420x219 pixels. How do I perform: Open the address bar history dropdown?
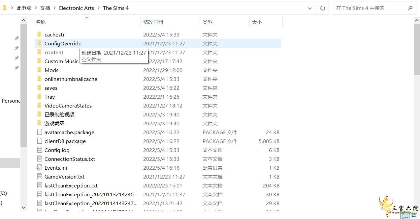click(x=309, y=8)
